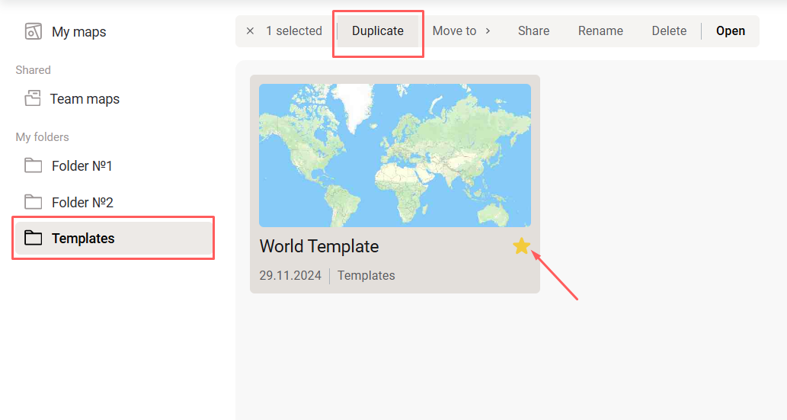Image resolution: width=787 pixels, height=420 pixels.
Task: Select the Folder №2 label in sidebar
Action: click(x=82, y=203)
